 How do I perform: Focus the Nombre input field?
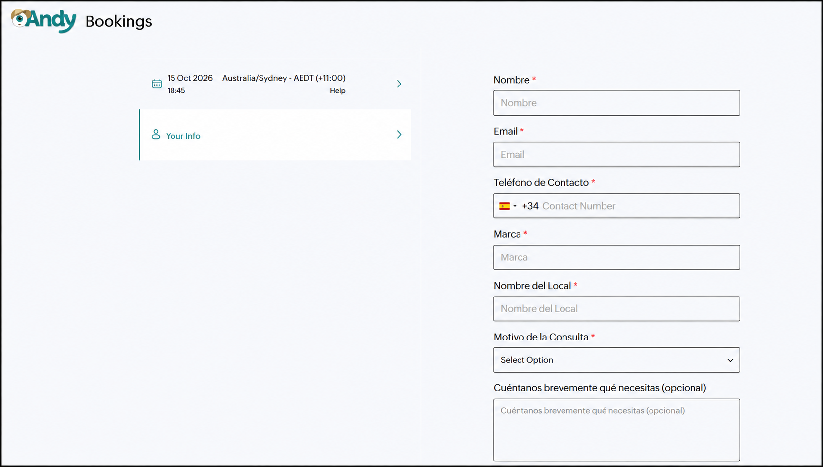point(617,103)
